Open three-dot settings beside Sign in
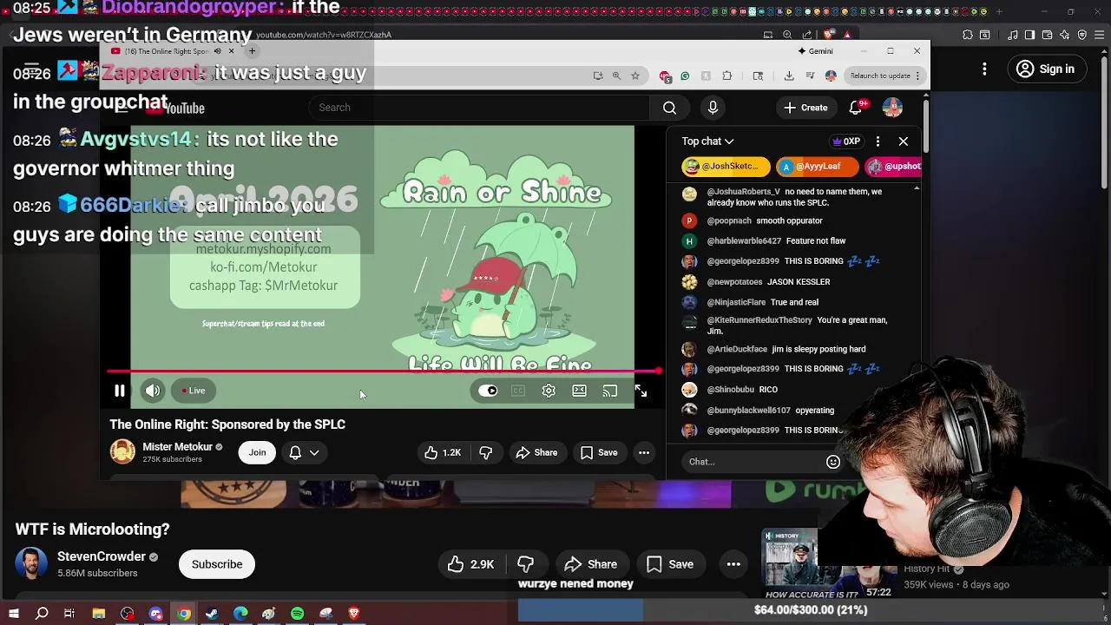This screenshot has width=1111, height=625. pos(984,69)
